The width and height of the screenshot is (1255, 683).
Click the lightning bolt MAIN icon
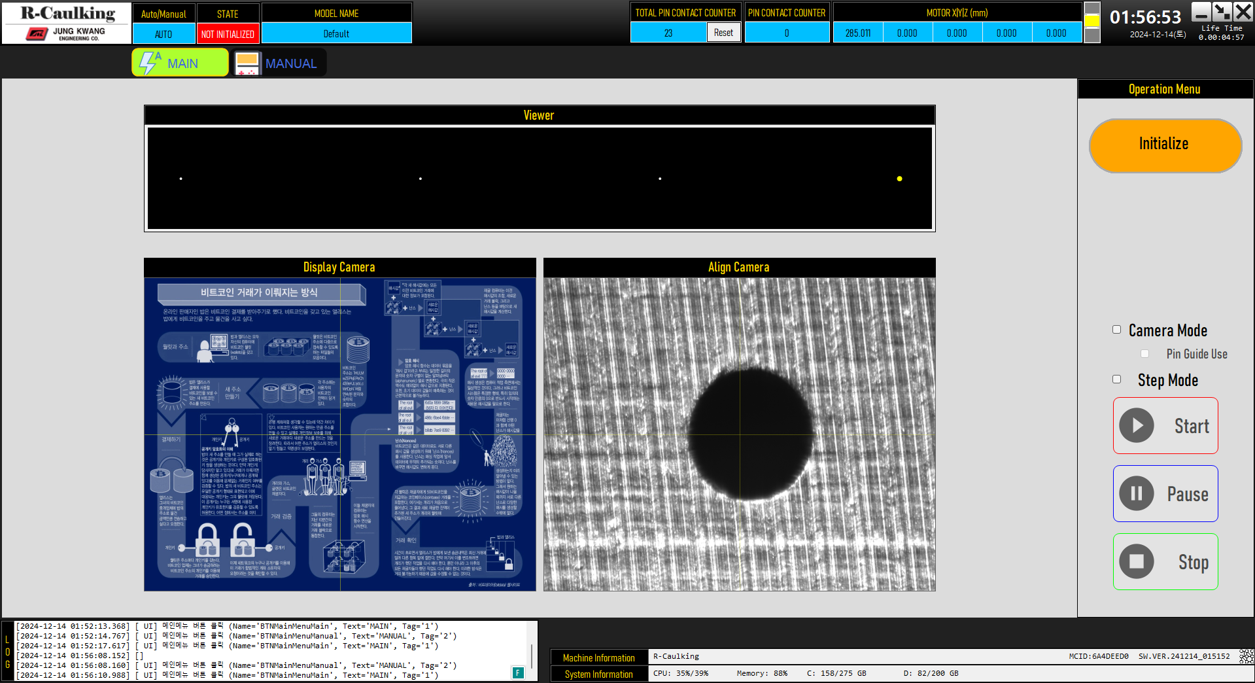(149, 63)
